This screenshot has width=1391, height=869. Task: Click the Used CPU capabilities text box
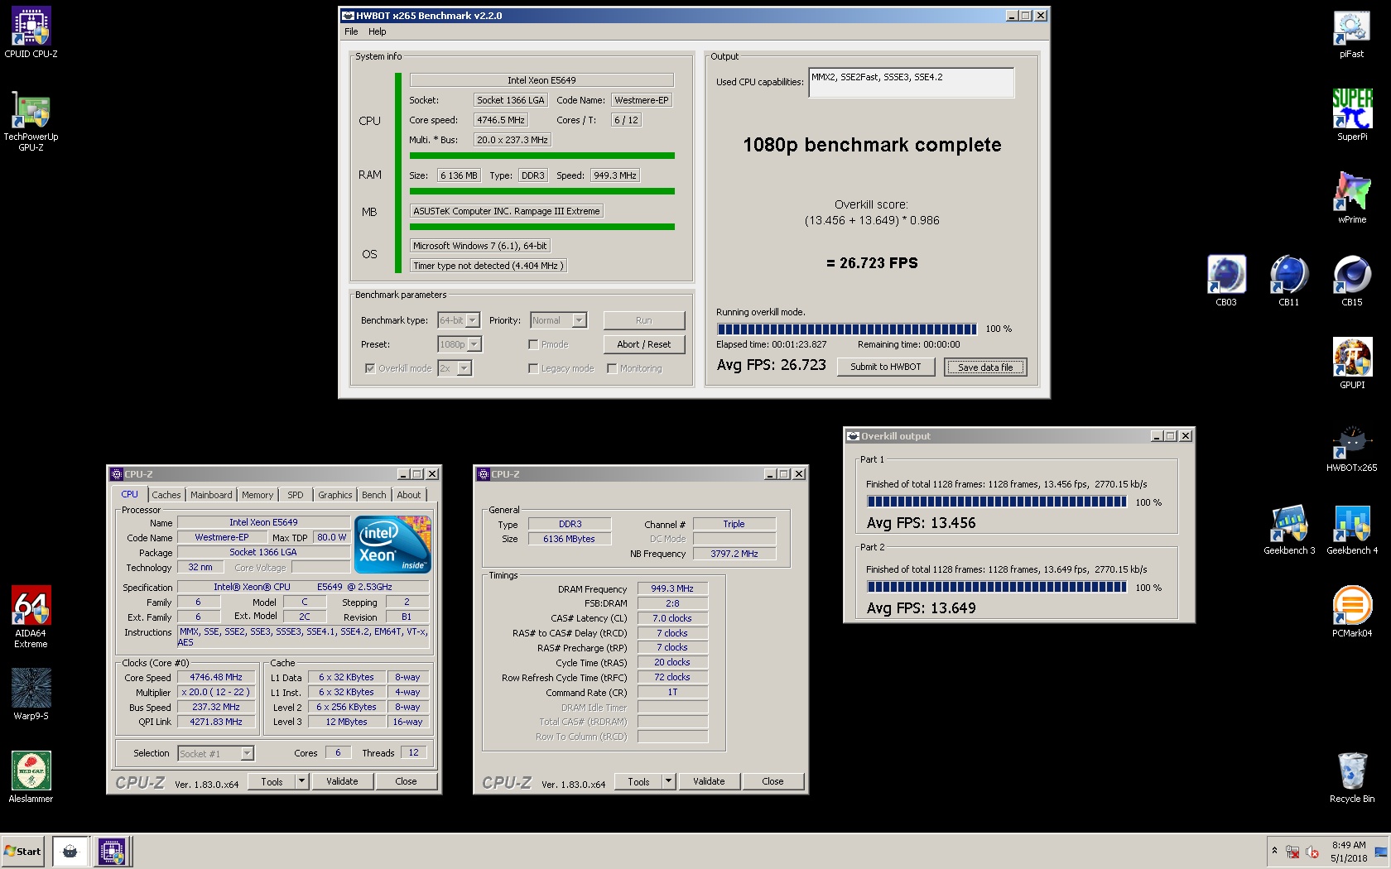[912, 83]
